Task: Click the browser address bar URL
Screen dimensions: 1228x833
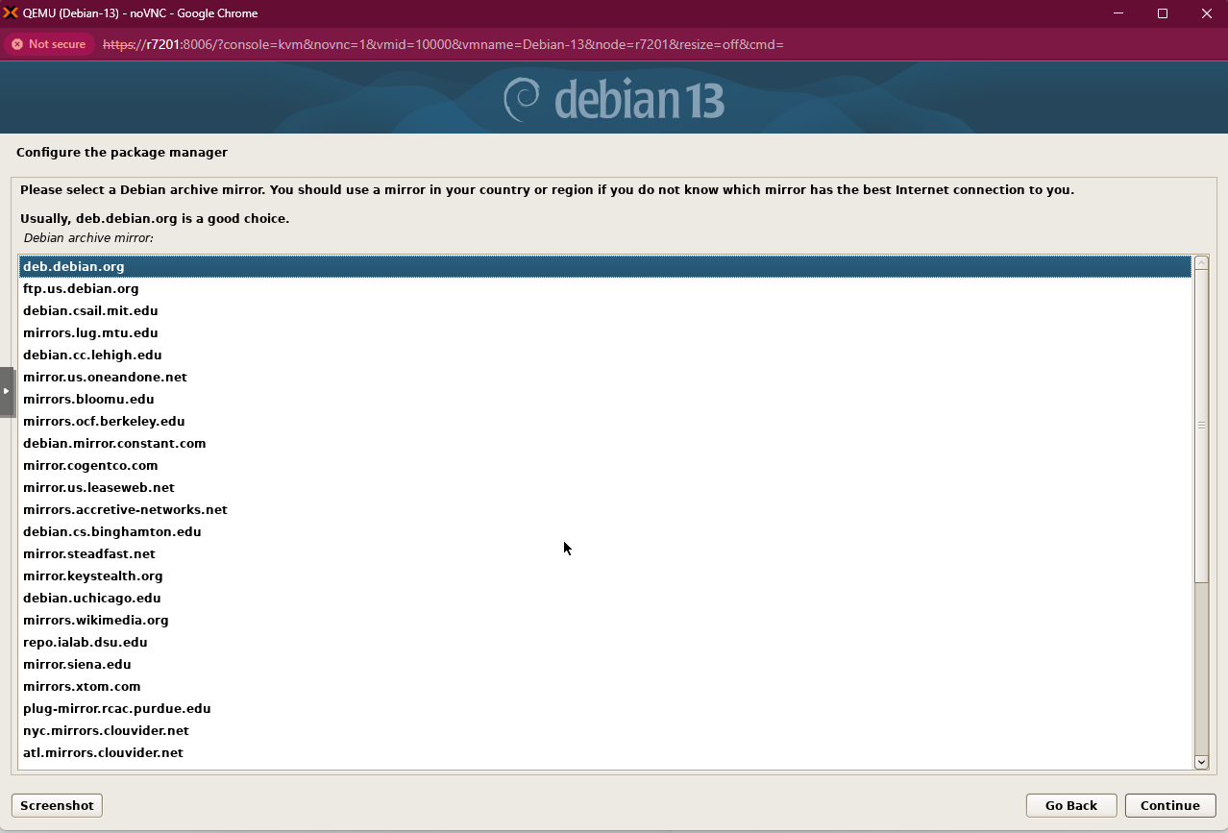Action: (442, 44)
